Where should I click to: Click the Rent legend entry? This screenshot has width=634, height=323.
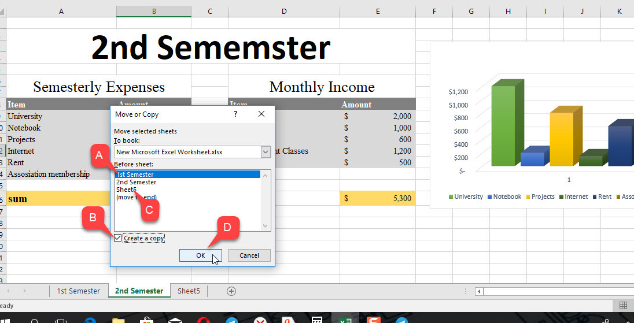point(602,196)
